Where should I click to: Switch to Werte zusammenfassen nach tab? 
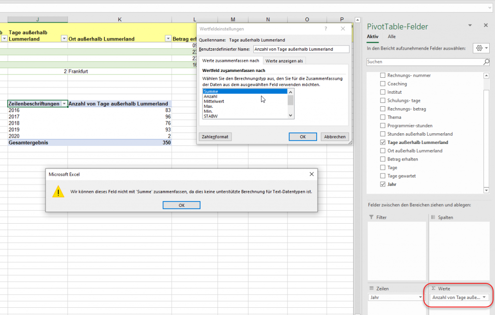click(231, 60)
